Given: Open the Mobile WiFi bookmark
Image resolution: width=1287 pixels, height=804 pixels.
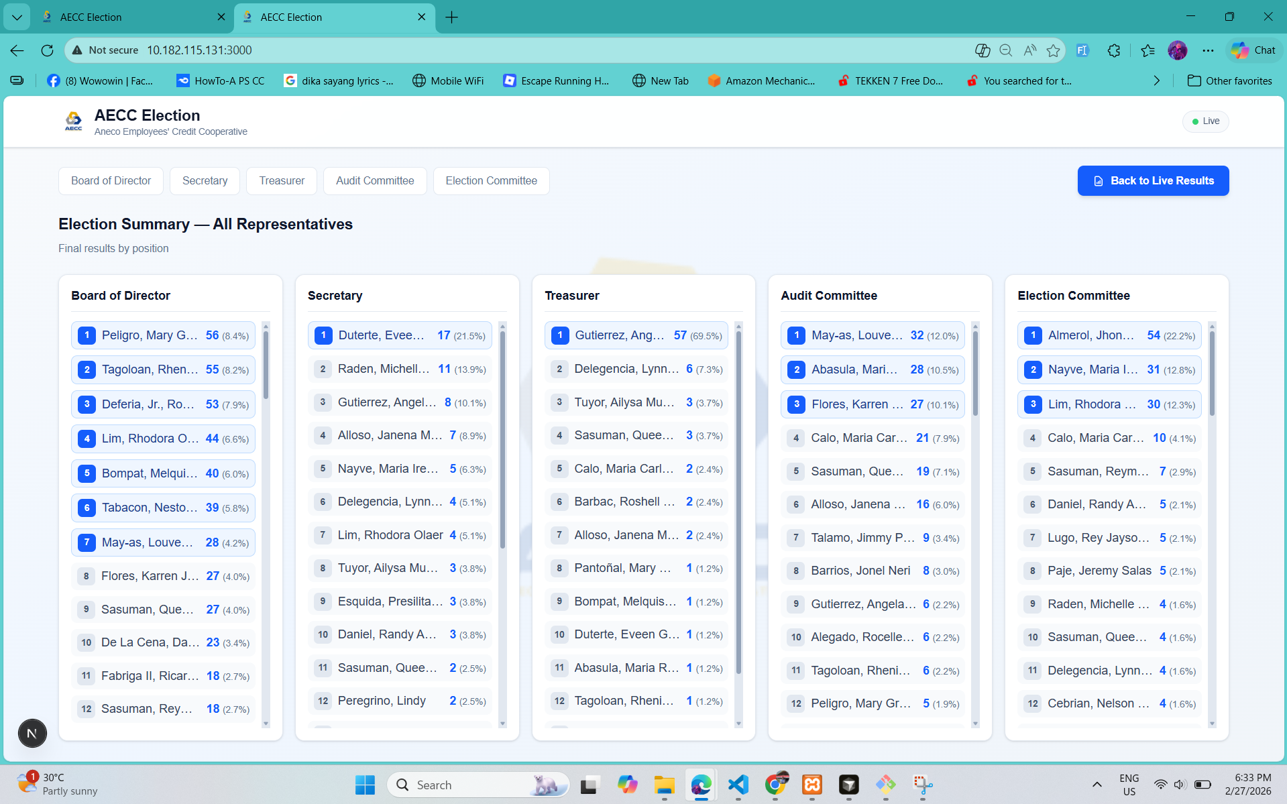Looking at the screenshot, I should tap(447, 80).
